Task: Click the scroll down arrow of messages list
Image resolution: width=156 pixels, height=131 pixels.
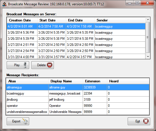Action: click(148, 57)
